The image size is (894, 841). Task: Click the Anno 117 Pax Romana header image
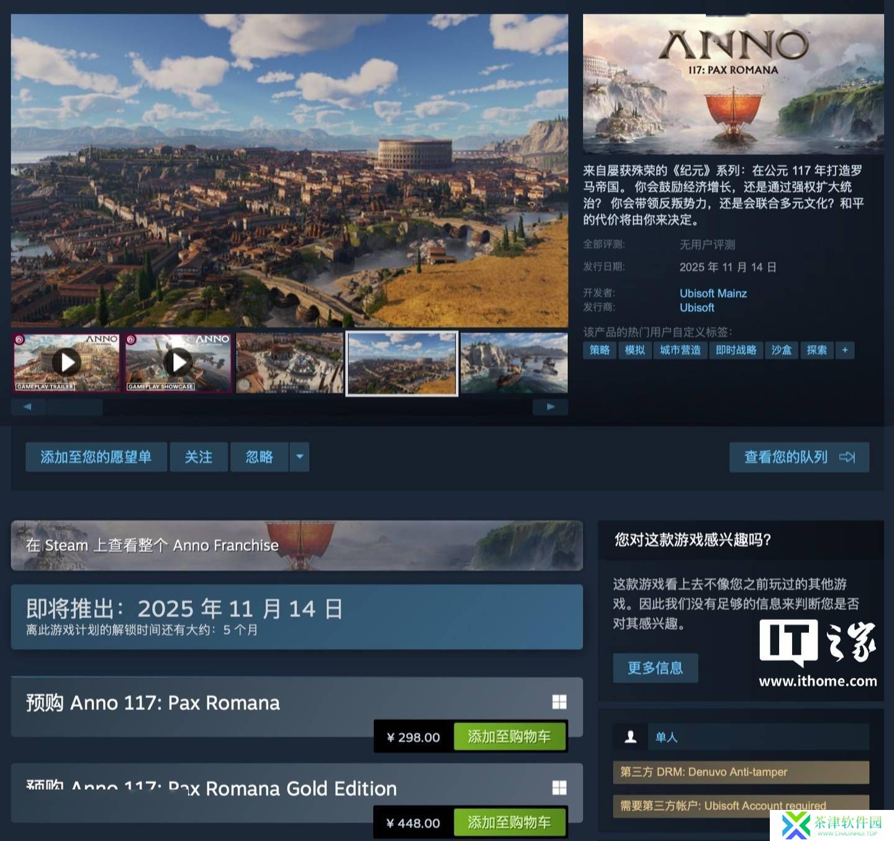733,84
